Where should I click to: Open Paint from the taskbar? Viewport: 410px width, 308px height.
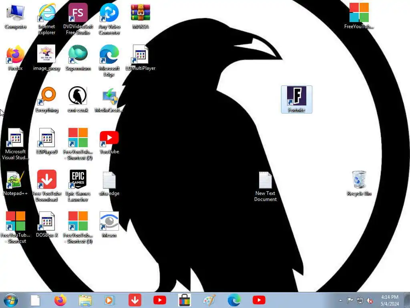tap(209, 300)
